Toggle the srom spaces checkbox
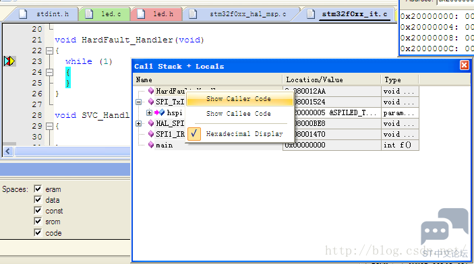This screenshot has height=264, width=474. click(38, 222)
